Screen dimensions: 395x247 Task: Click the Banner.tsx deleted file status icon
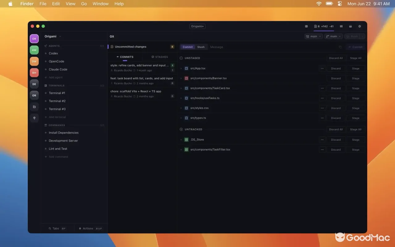[186, 78]
